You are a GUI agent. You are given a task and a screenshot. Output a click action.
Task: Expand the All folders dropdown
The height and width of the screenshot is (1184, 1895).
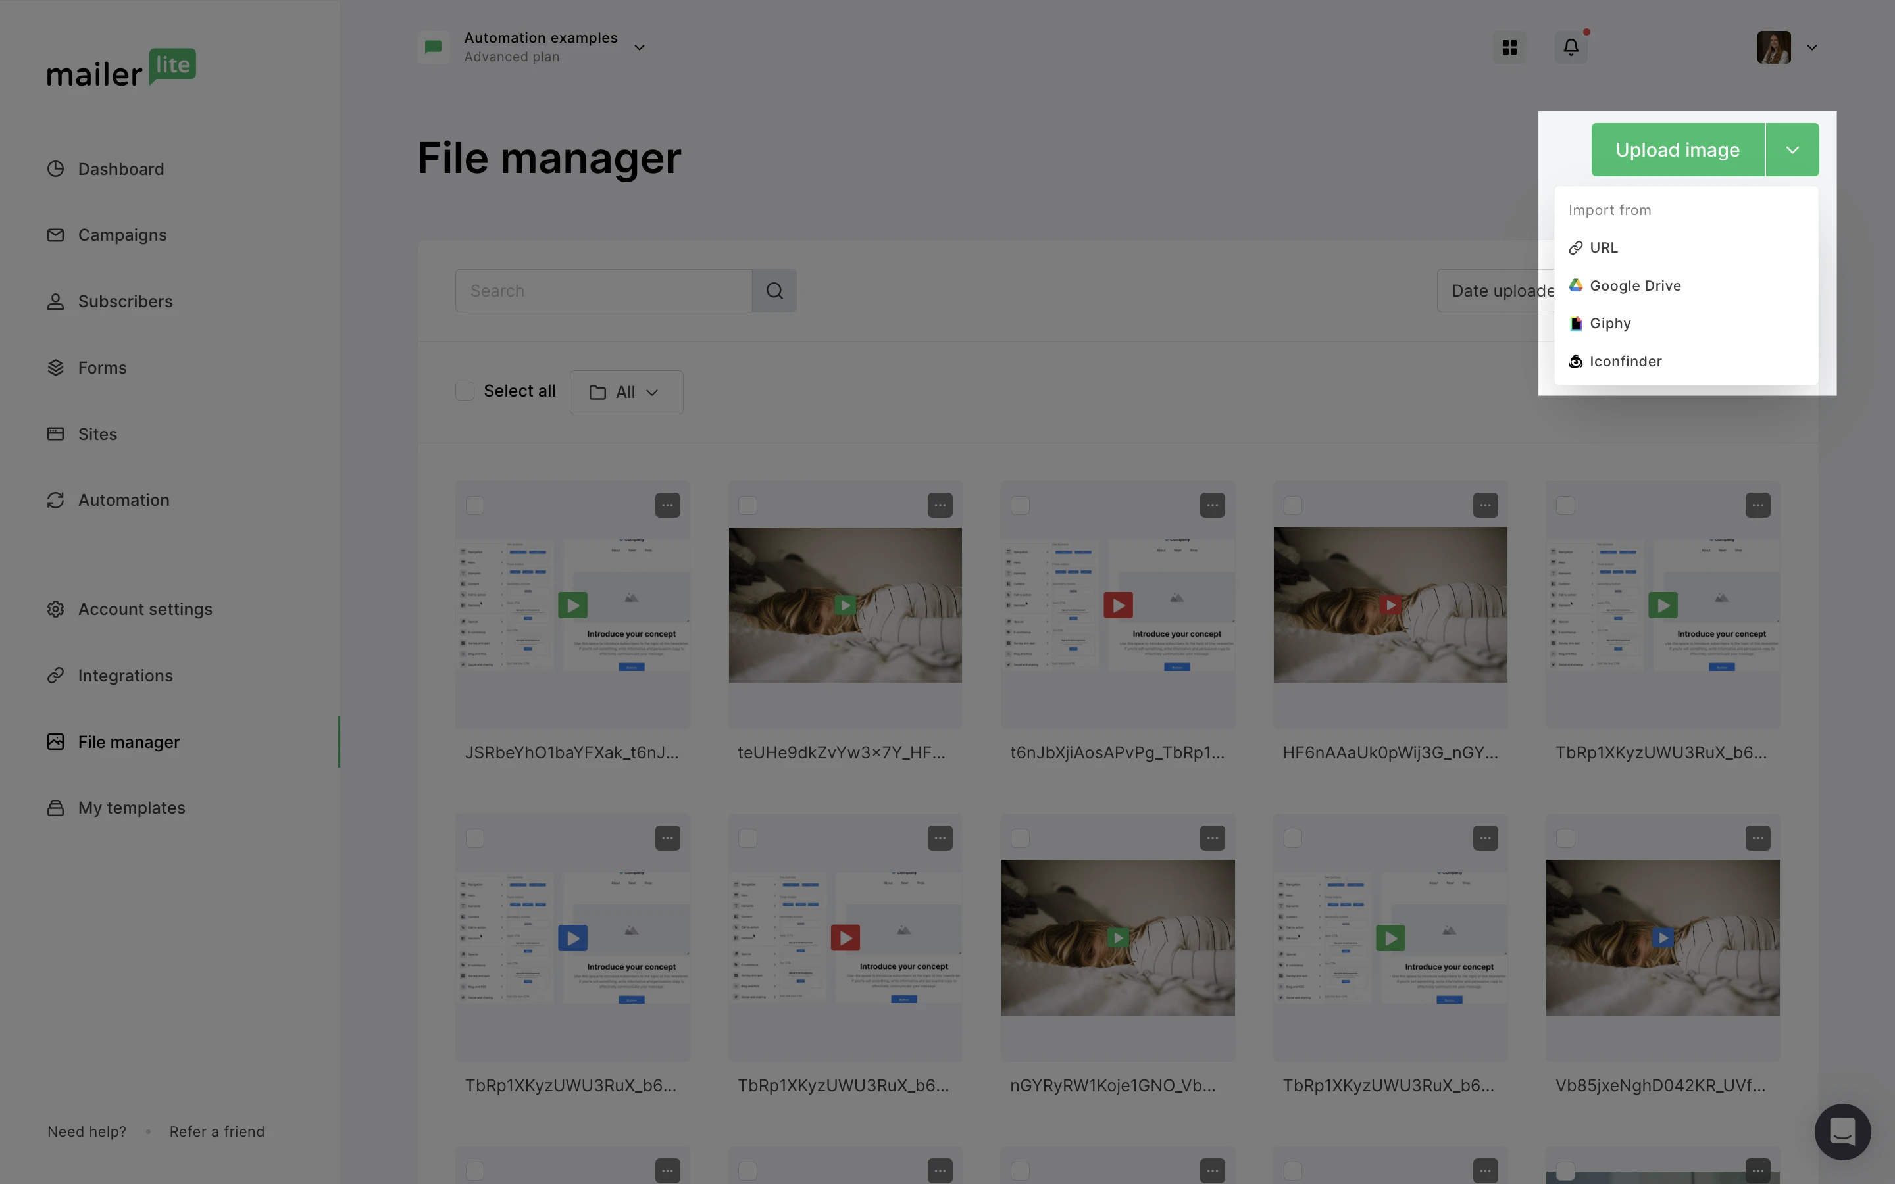(x=626, y=392)
